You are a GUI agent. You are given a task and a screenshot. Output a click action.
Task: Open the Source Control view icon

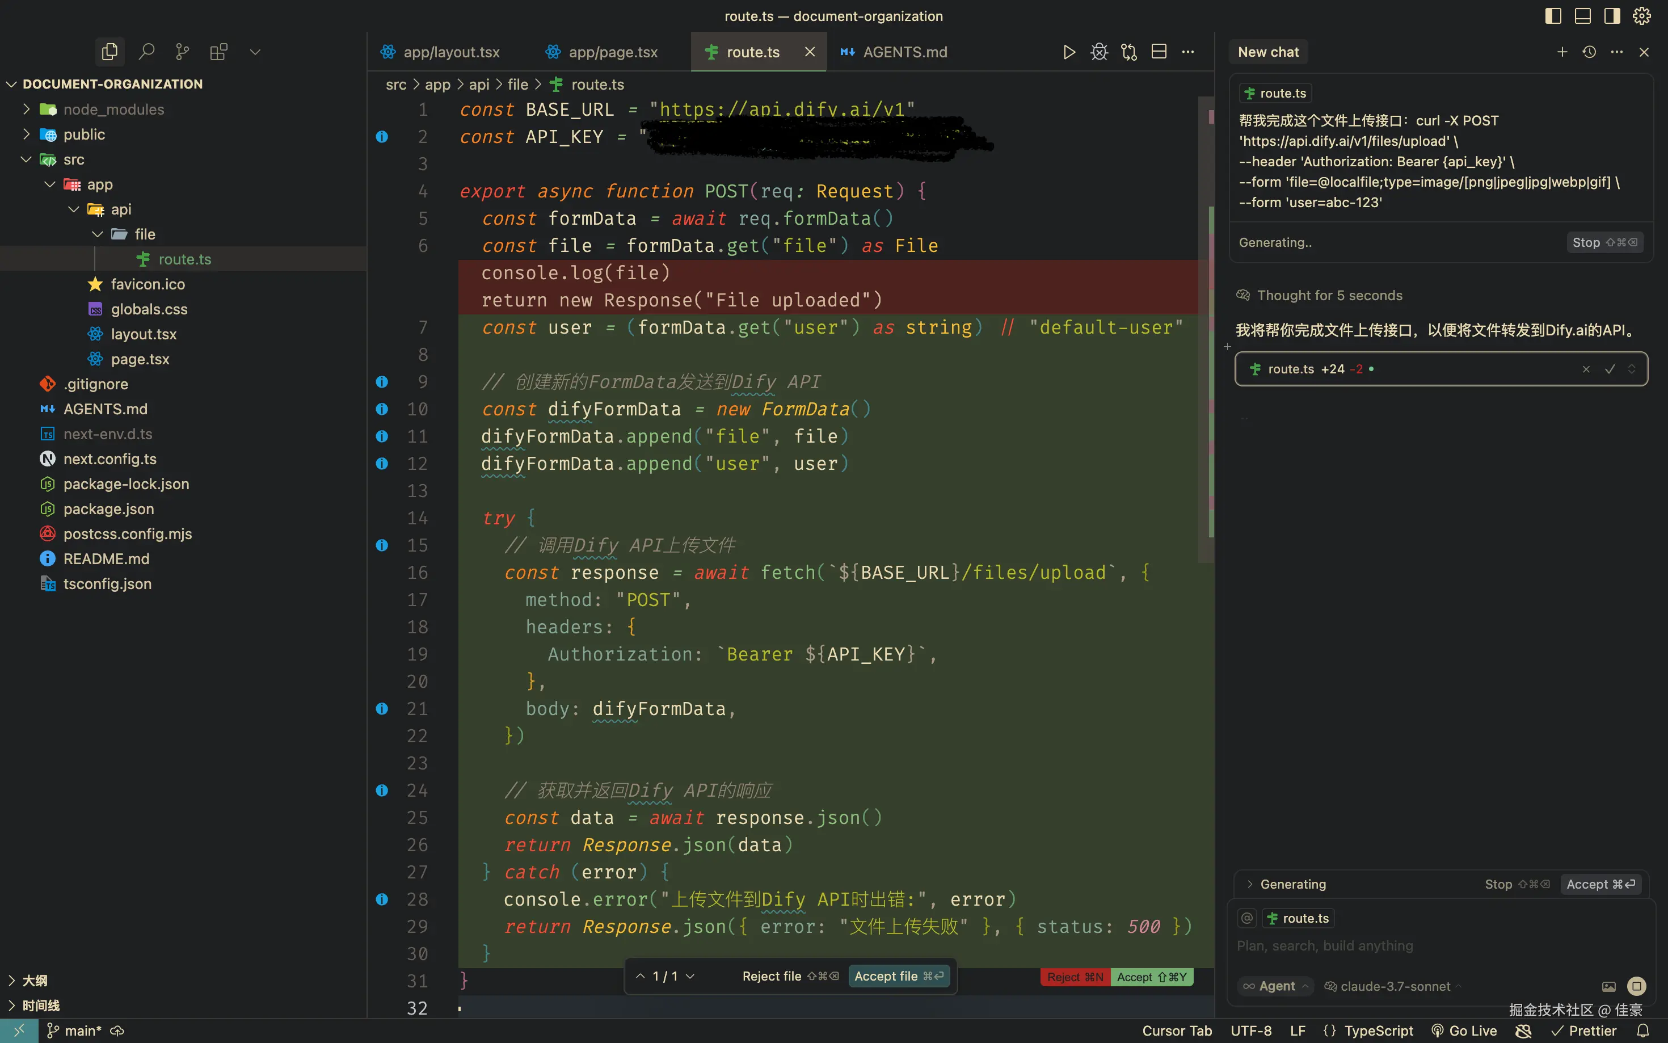coord(182,52)
